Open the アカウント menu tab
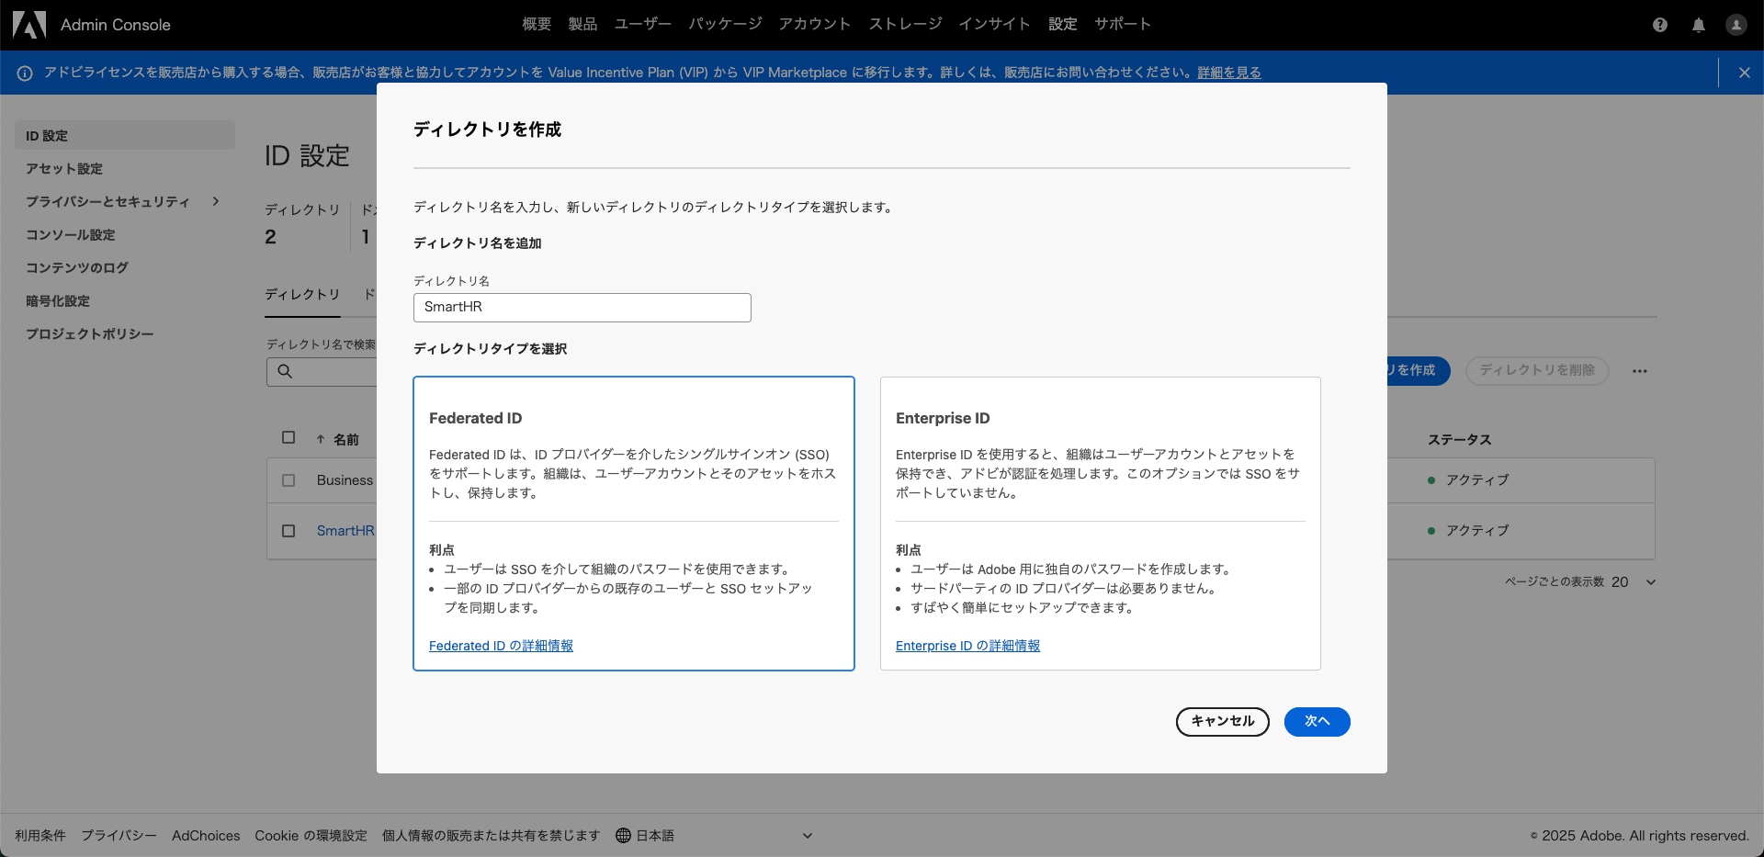1764x857 pixels. [x=815, y=24]
